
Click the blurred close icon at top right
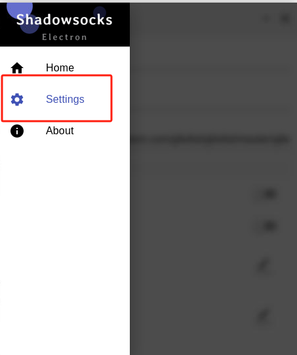[x=285, y=18]
